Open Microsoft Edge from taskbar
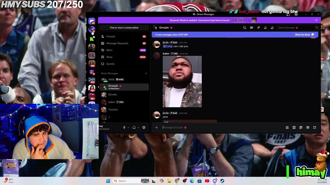The width and height of the screenshot is (330, 185). pos(192,181)
